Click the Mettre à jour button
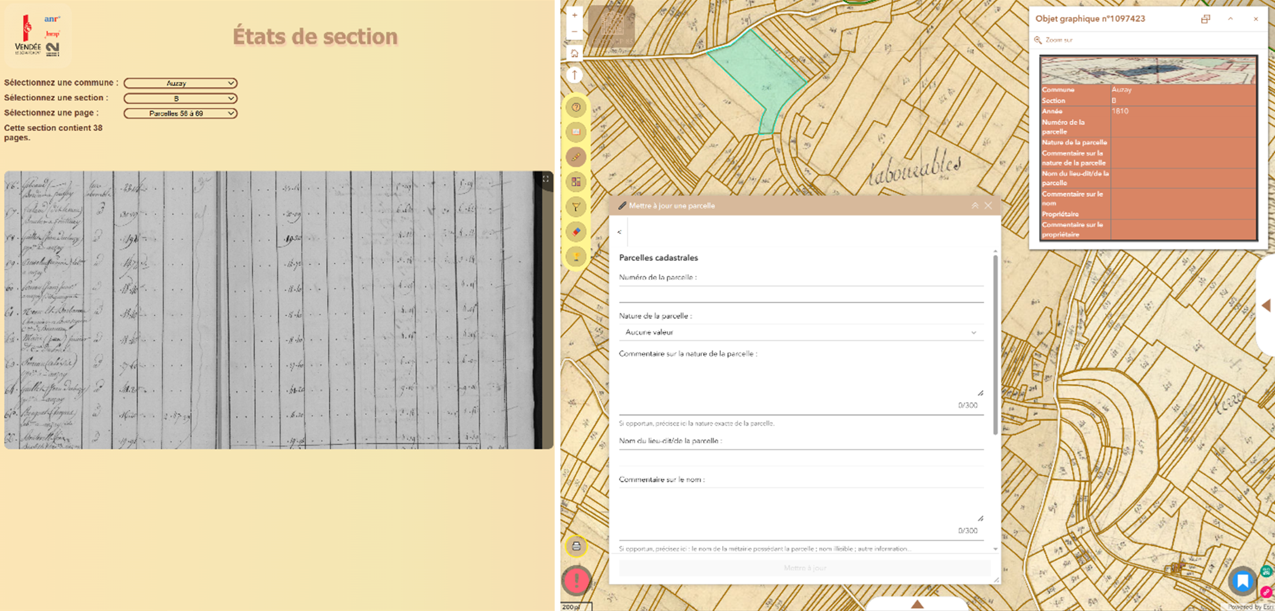Image resolution: width=1275 pixels, height=611 pixels. click(x=805, y=568)
